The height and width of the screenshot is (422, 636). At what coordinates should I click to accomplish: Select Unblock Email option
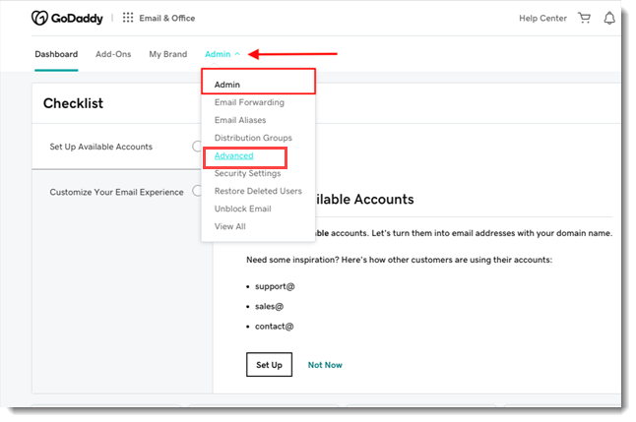[x=242, y=209]
